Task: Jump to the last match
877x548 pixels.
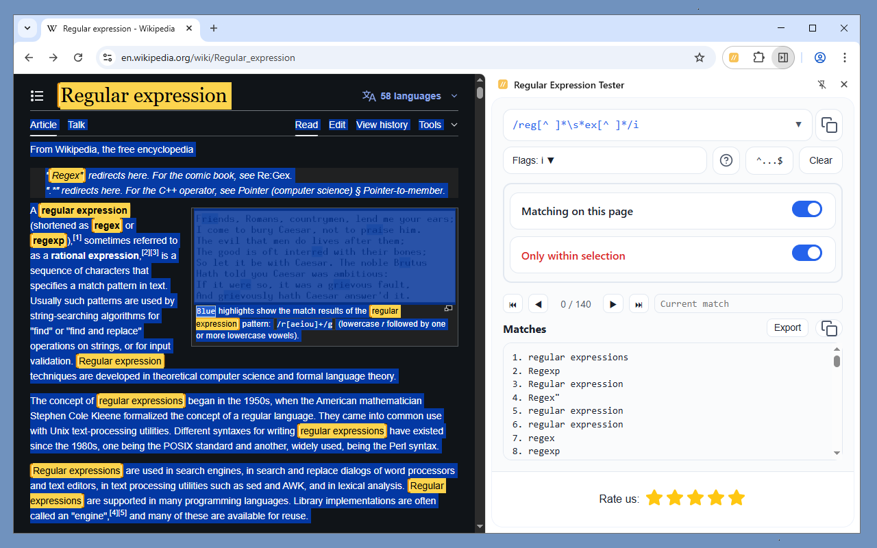Action: click(639, 304)
